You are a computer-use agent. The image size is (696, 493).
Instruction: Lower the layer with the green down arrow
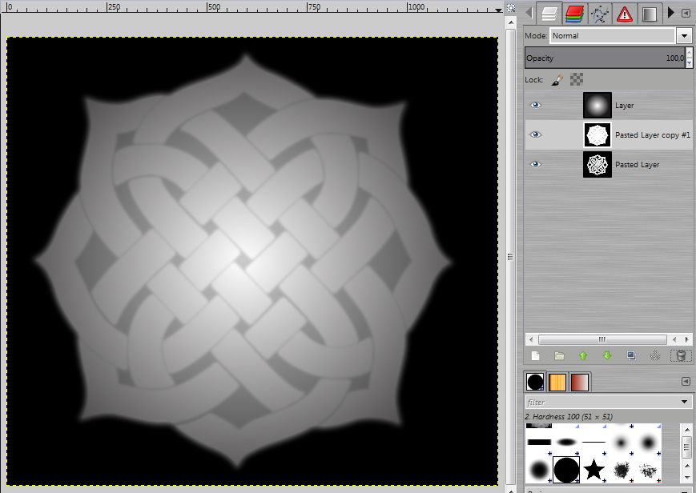607,355
